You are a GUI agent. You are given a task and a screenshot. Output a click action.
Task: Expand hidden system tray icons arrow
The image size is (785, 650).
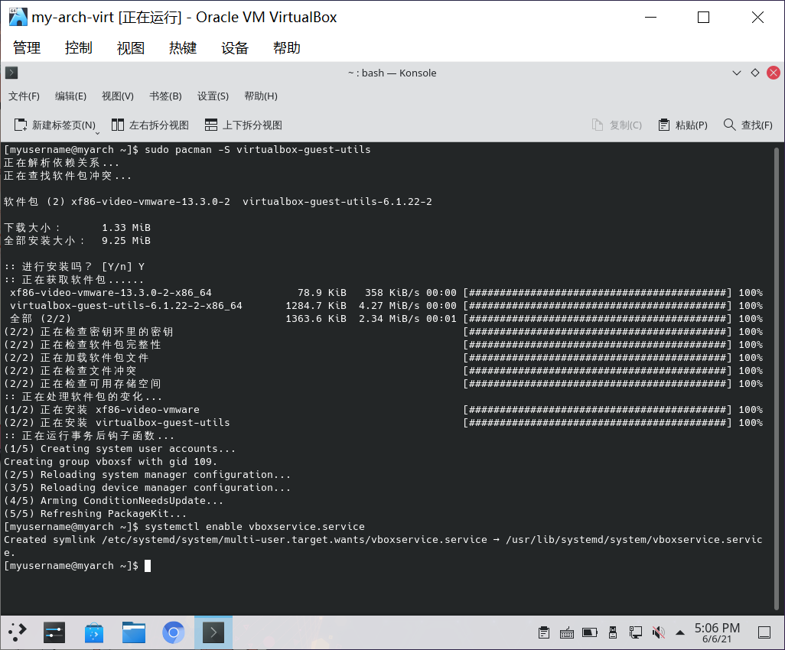[679, 632]
